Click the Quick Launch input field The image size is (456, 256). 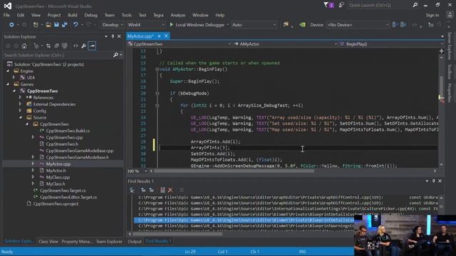(380, 5)
